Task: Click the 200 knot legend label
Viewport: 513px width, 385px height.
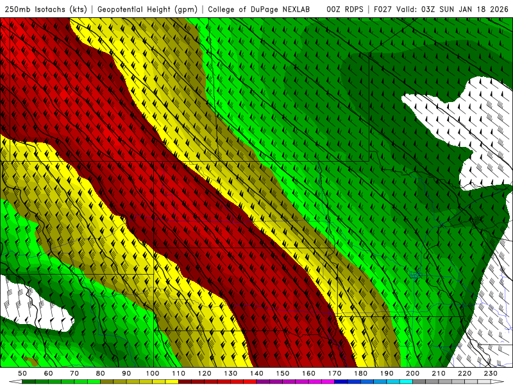Action: click(x=412, y=373)
